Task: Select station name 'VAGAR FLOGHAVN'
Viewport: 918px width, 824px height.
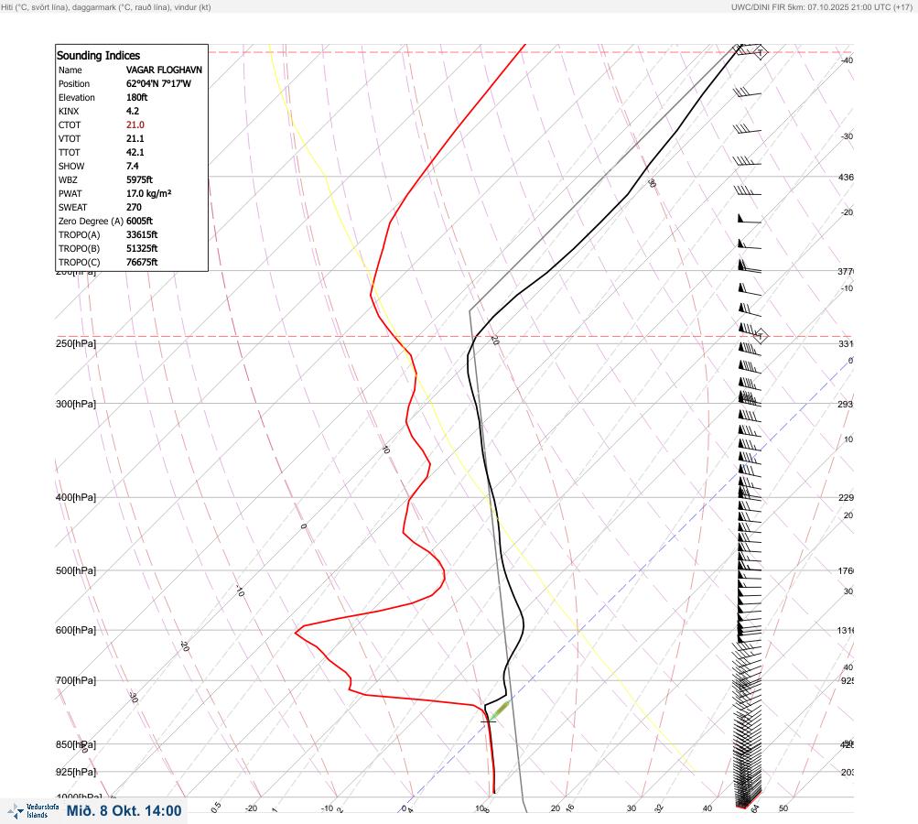Action: [x=164, y=70]
